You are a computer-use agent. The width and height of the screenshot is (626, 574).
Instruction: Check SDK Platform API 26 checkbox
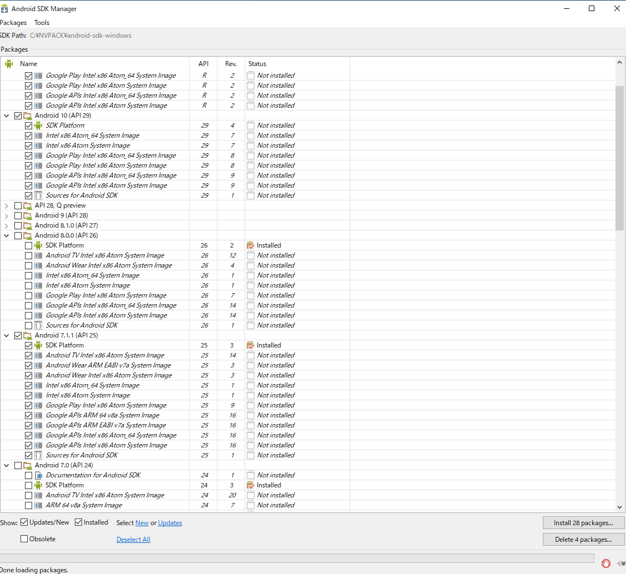tap(28, 245)
